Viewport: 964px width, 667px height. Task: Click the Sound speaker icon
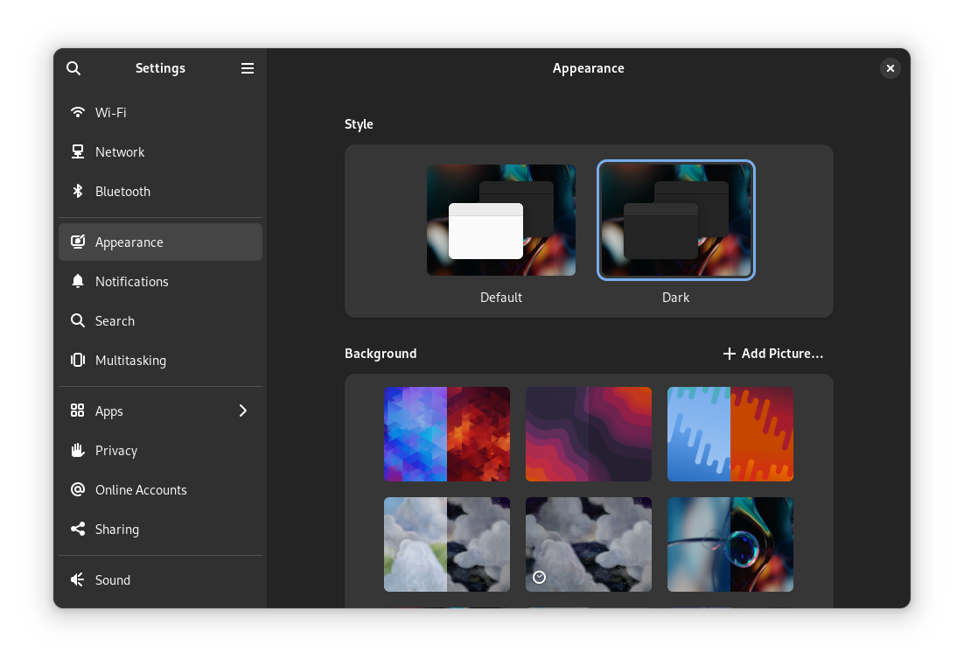(78, 579)
